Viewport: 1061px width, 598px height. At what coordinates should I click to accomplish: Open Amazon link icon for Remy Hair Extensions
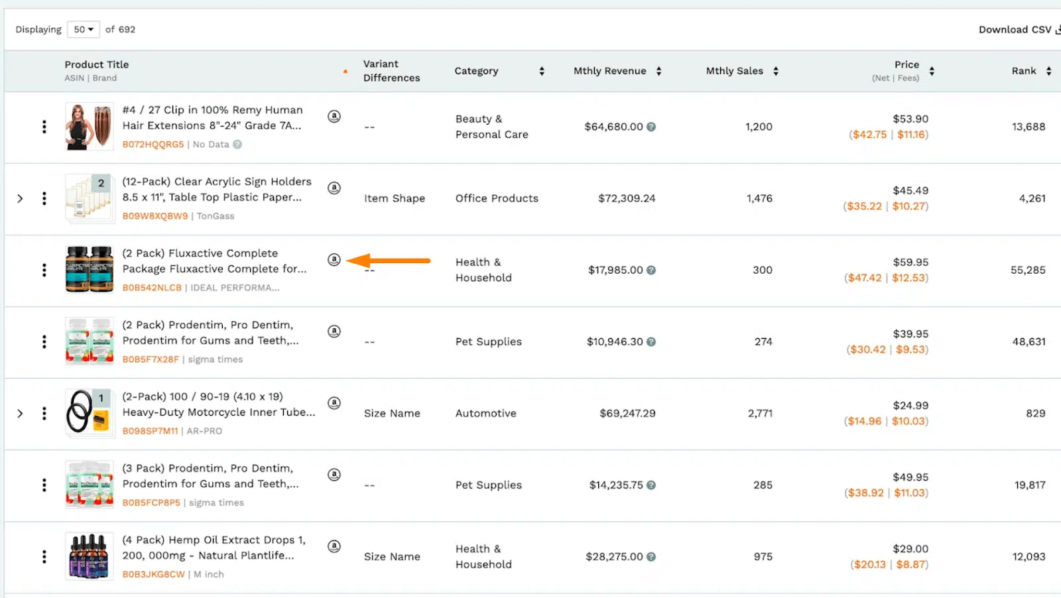click(x=334, y=117)
